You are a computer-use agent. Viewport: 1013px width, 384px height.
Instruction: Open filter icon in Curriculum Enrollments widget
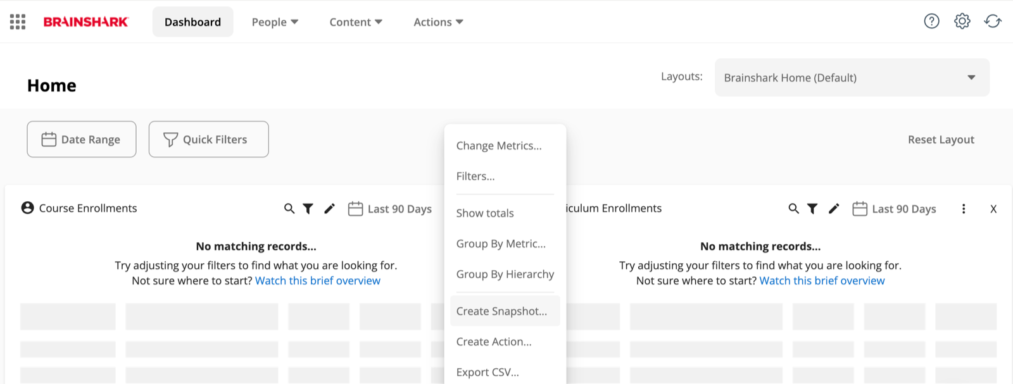click(x=812, y=208)
